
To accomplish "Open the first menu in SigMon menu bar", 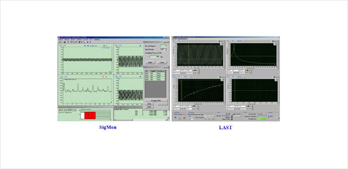I will (60, 40).
